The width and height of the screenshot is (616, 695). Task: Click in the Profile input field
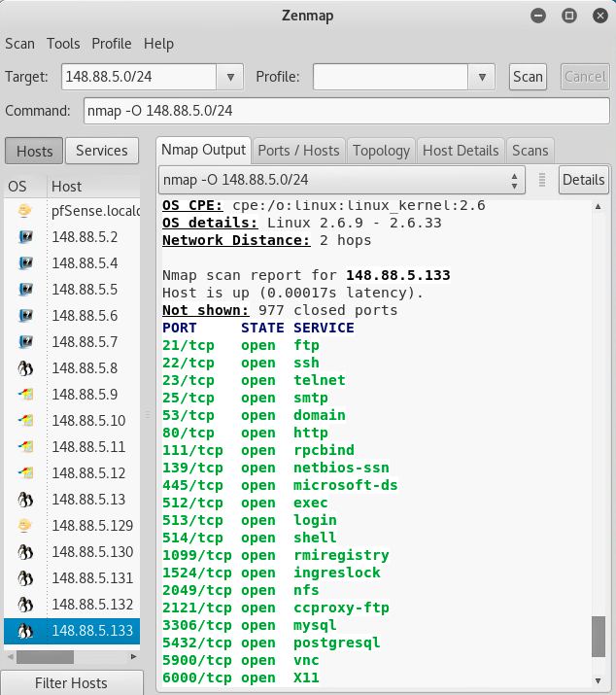point(391,77)
